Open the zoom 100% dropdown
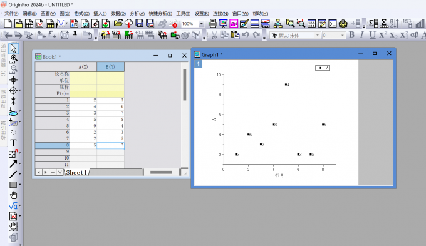426x246 pixels. (x=201, y=24)
